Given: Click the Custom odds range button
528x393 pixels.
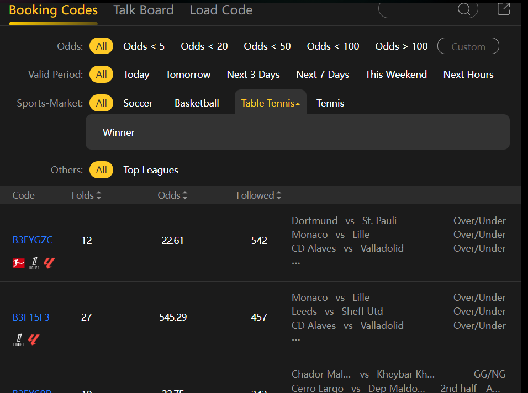Looking at the screenshot, I should point(468,46).
